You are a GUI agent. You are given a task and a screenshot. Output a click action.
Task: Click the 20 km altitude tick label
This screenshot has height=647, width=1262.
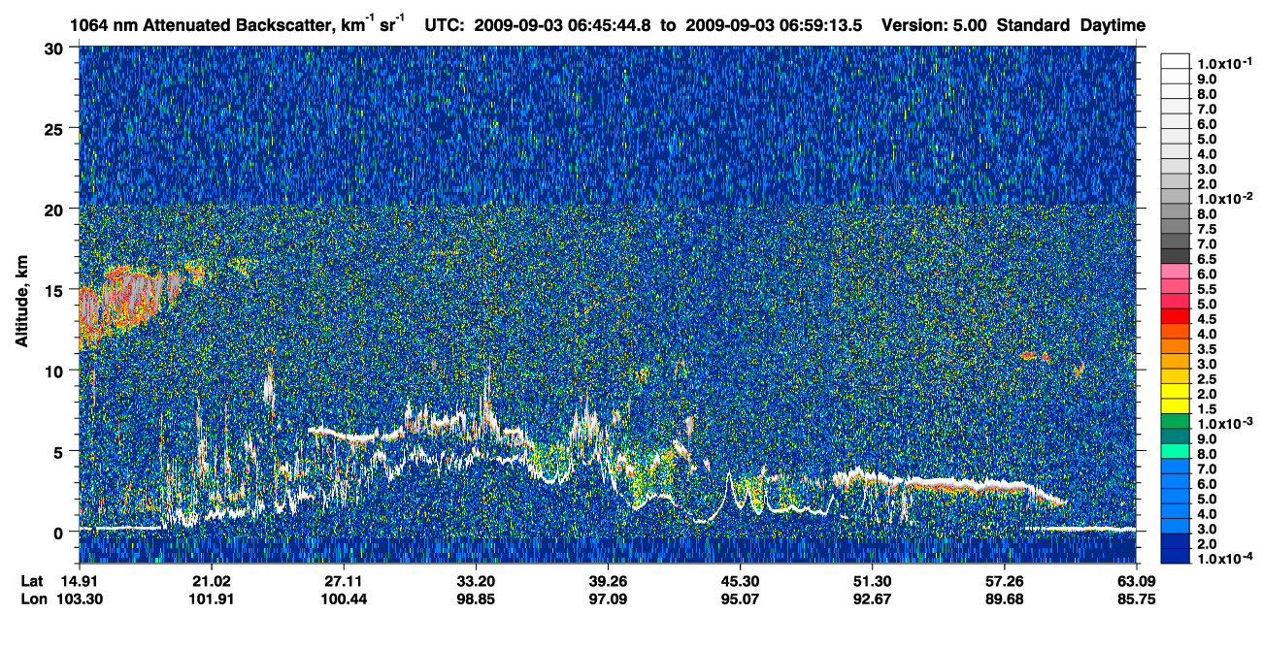(56, 209)
